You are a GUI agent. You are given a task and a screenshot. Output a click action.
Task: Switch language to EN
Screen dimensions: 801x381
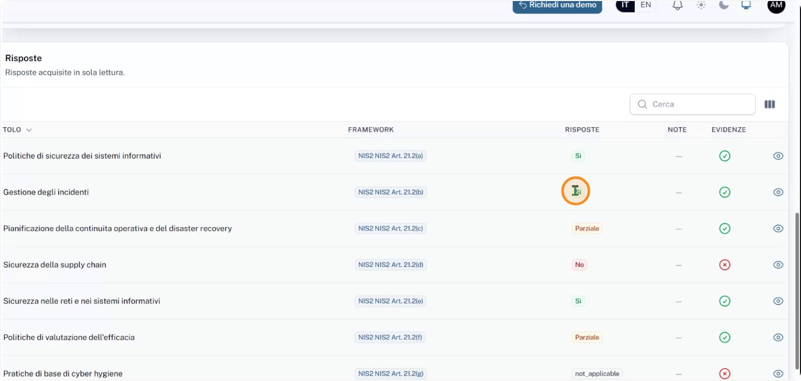coord(646,5)
